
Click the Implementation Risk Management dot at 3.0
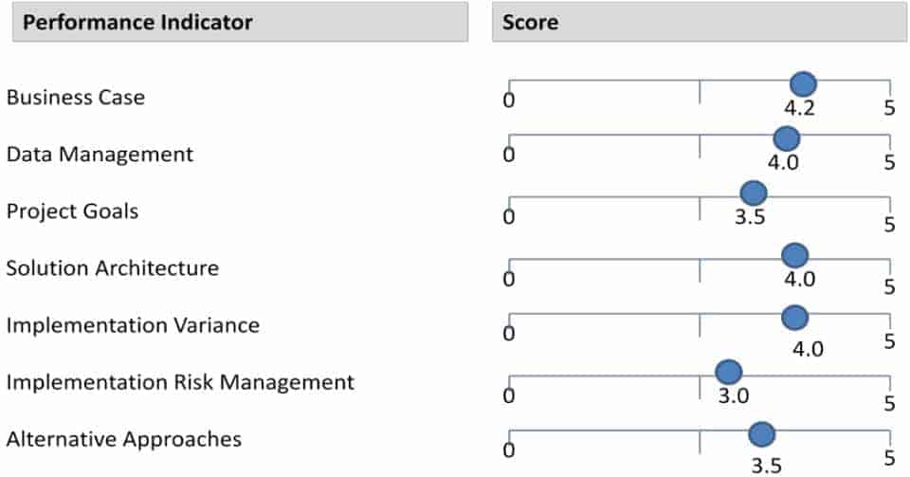729,372
